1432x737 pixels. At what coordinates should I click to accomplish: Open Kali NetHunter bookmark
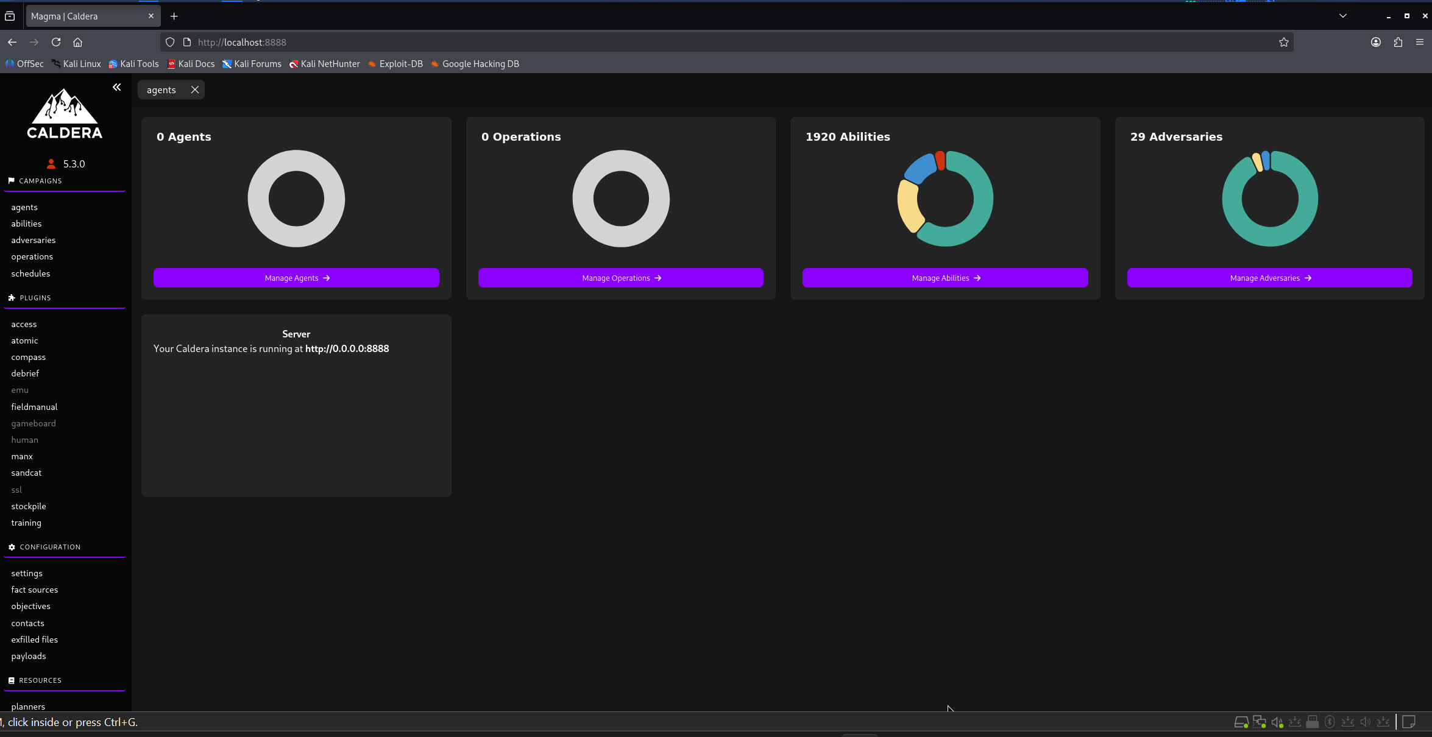click(x=324, y=64)
